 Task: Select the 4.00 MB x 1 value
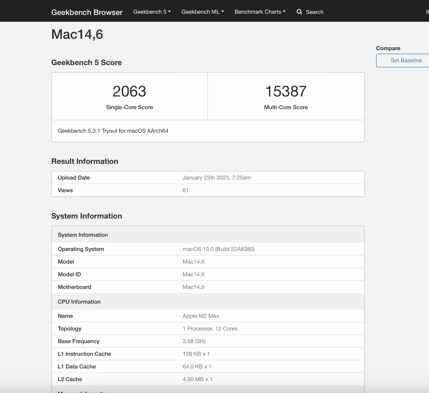point(198,379)
